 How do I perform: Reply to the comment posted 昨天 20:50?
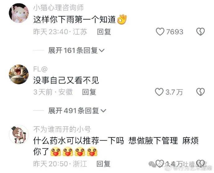pyautogui.click(x=103, y=164)
